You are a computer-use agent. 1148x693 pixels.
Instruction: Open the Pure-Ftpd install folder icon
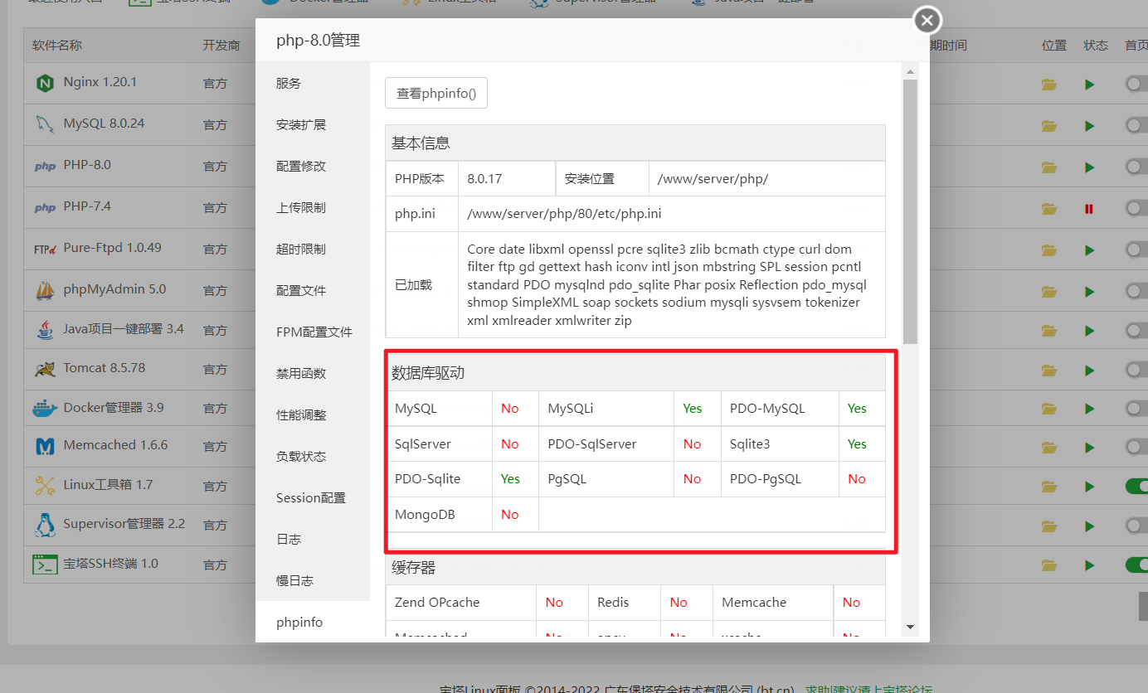coord(1049,250)
